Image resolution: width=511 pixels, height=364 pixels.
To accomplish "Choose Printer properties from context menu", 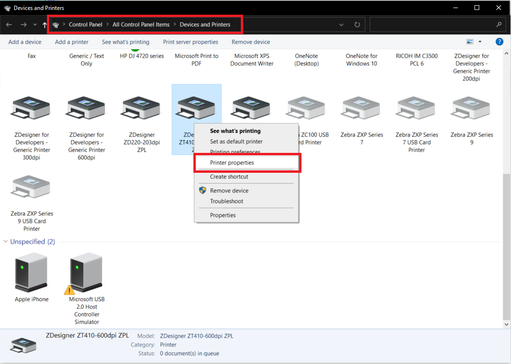I will (232, 163).
